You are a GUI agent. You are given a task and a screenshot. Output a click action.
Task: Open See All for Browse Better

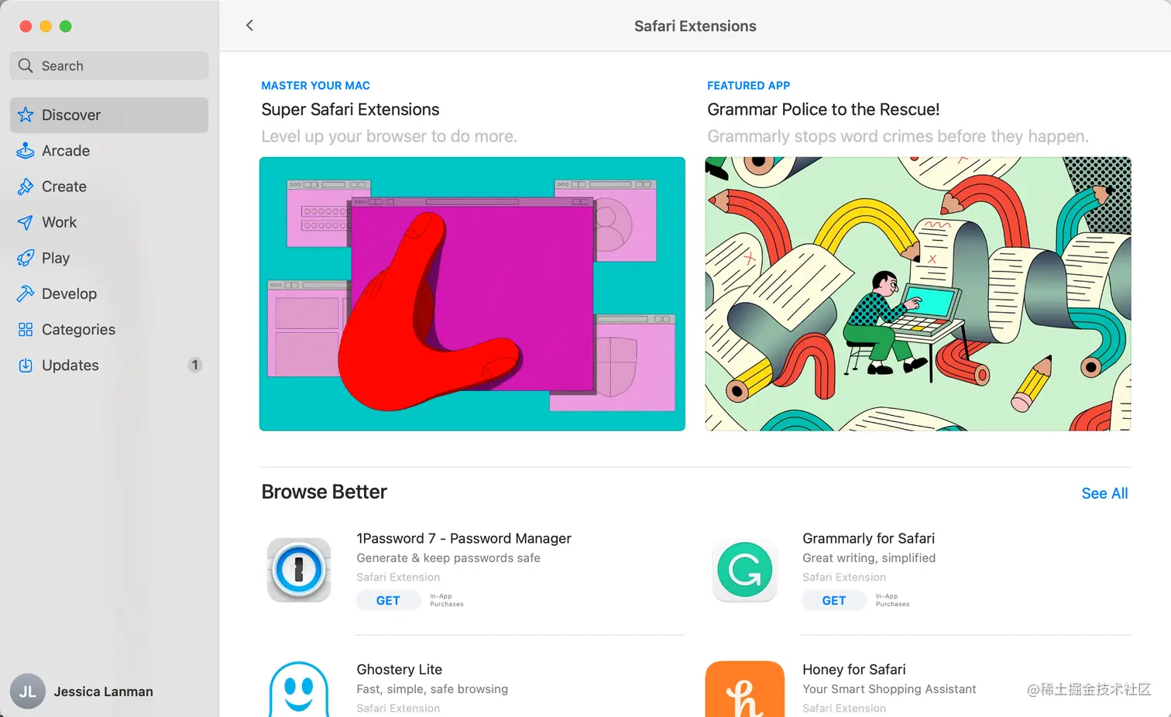click(1104, 493)
